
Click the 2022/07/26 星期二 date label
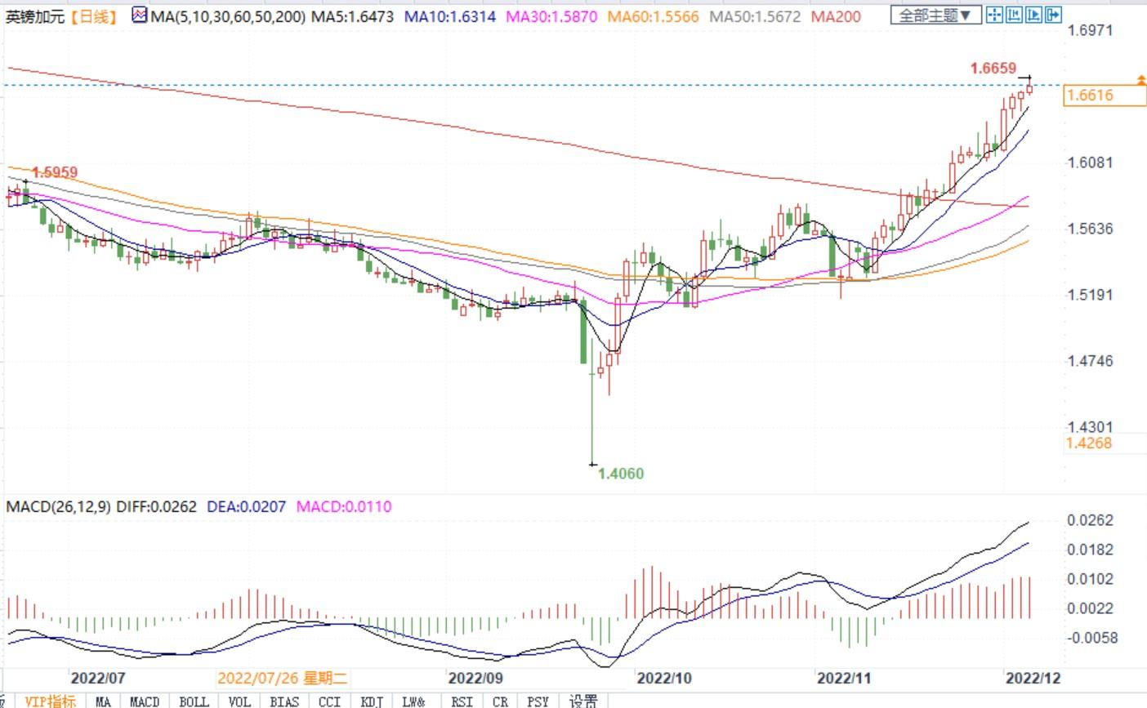tap(283, 678)
